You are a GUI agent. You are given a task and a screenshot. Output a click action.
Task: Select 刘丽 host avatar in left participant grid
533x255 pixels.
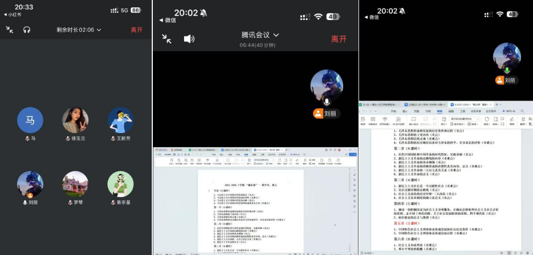pyautogui.click(x=30, y=184)
